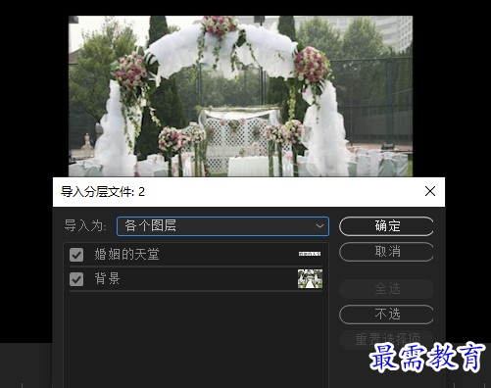The width and height of the screenshot is (491, 388).
Task: Click the 确定 button to confirm import
Action: coord(386,226)
